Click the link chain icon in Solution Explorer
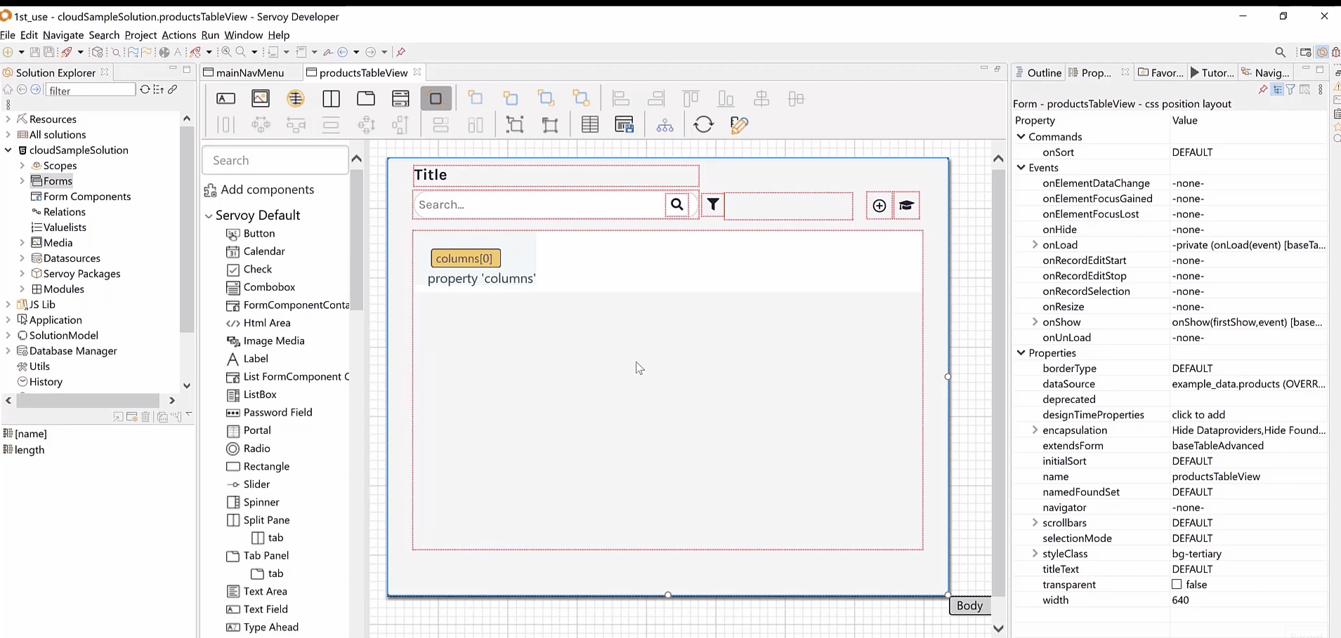The width and height of the screenshot is (1341, 638). (x=173, y=90)
